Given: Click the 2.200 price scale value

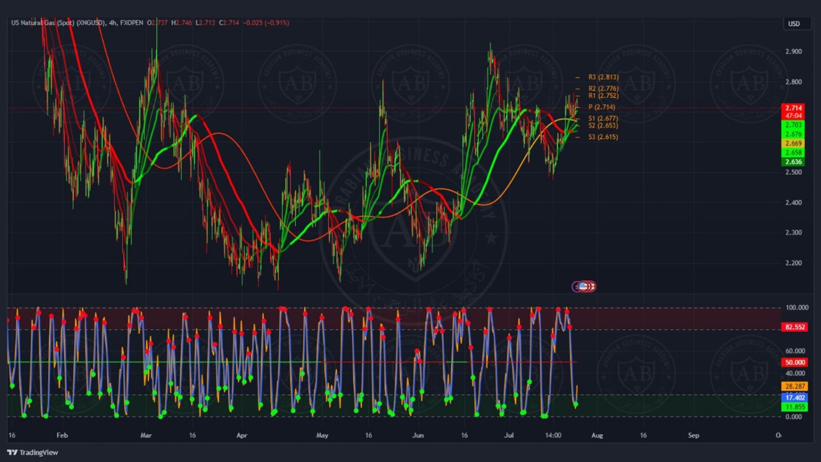Looking at the screenshot, I should [794, 263].
